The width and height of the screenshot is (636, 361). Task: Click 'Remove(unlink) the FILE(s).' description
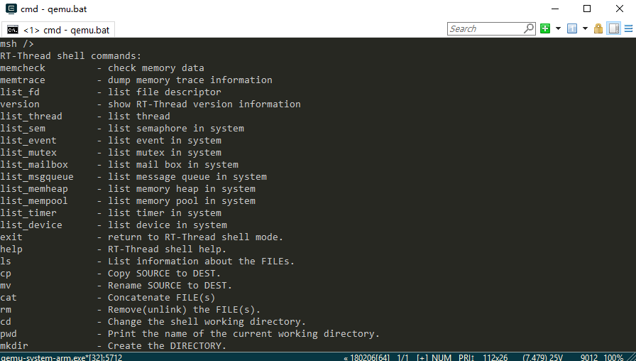(184, 309)
